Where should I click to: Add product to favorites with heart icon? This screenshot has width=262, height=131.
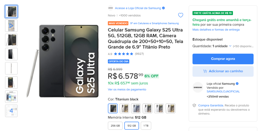tap(180, 15)
